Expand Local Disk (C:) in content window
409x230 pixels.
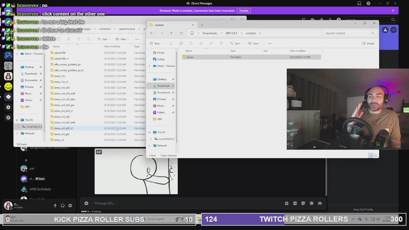[x=151, y=139]
